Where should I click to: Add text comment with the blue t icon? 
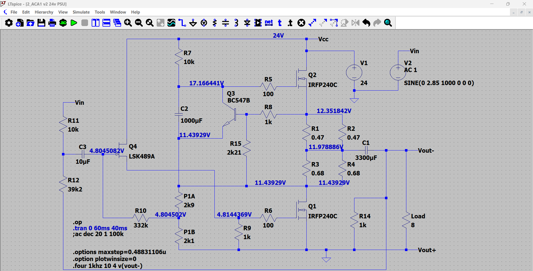coord(280,23)
